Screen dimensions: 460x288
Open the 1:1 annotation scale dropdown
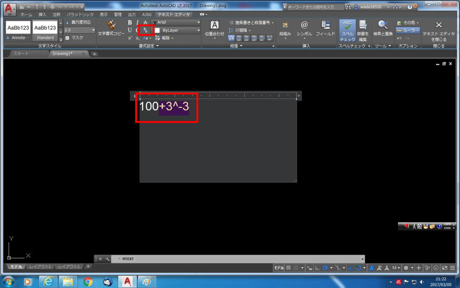pos(396,268)
